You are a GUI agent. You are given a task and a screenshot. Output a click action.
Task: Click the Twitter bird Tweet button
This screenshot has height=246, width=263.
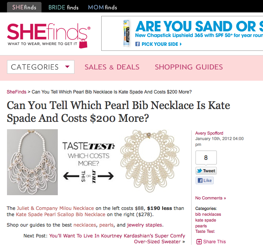coord(206,171)
